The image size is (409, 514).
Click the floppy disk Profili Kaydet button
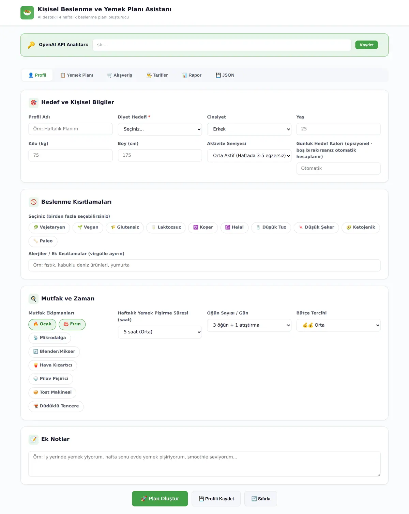tap(216, 499)
